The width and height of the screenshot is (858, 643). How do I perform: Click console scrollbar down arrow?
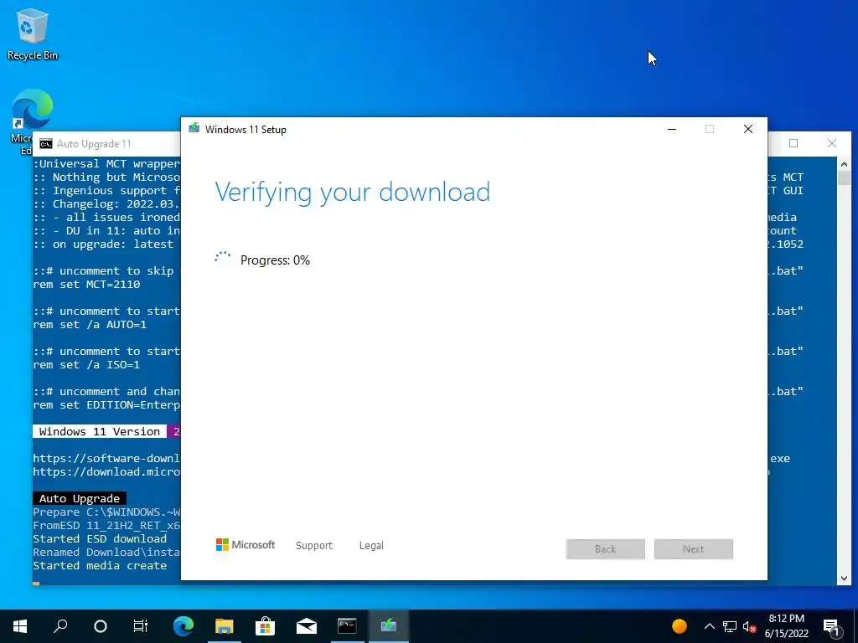[844, 579]
